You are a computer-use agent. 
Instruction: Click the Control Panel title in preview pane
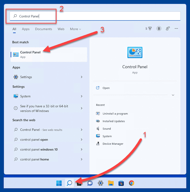(x=135, y=67)
